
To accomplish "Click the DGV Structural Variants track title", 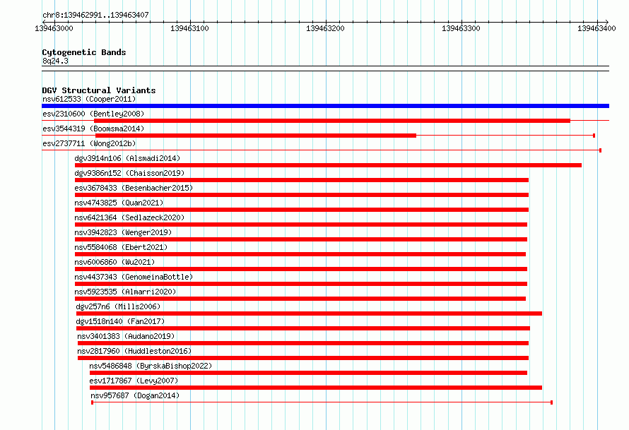I will click(x=99, y=90).
